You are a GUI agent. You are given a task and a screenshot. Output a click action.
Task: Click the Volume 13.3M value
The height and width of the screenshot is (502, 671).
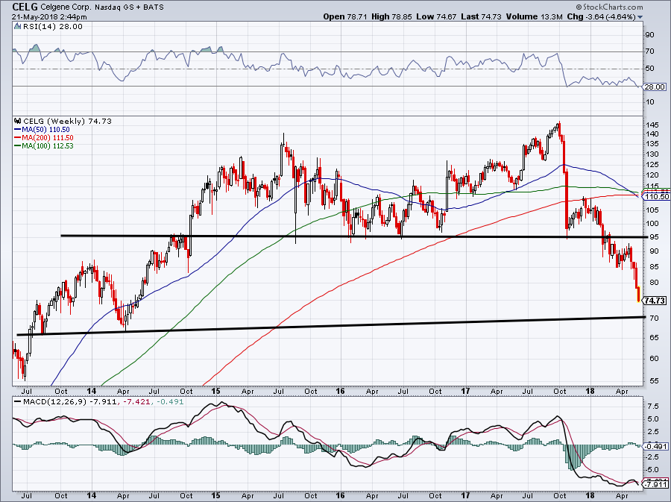(535, 16)
